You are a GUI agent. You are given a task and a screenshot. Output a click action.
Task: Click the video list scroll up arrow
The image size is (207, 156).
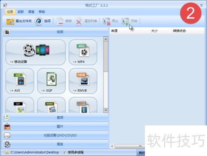coord(106,39)
